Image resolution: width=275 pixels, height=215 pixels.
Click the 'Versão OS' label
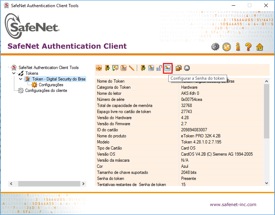click(106, 154)
